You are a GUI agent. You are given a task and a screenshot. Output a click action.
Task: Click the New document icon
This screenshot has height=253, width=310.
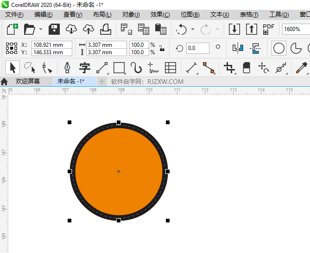pos(13,29)
